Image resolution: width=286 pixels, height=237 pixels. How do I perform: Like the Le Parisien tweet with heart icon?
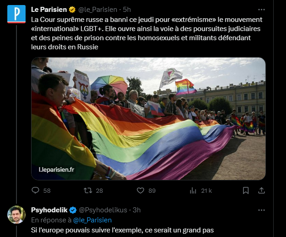coord(140,190)
